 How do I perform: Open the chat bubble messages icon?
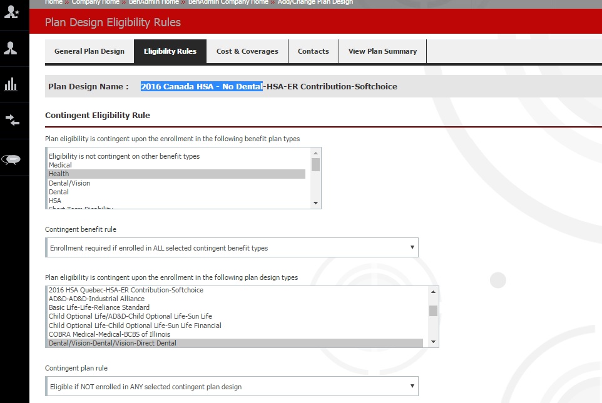[11, 159]
